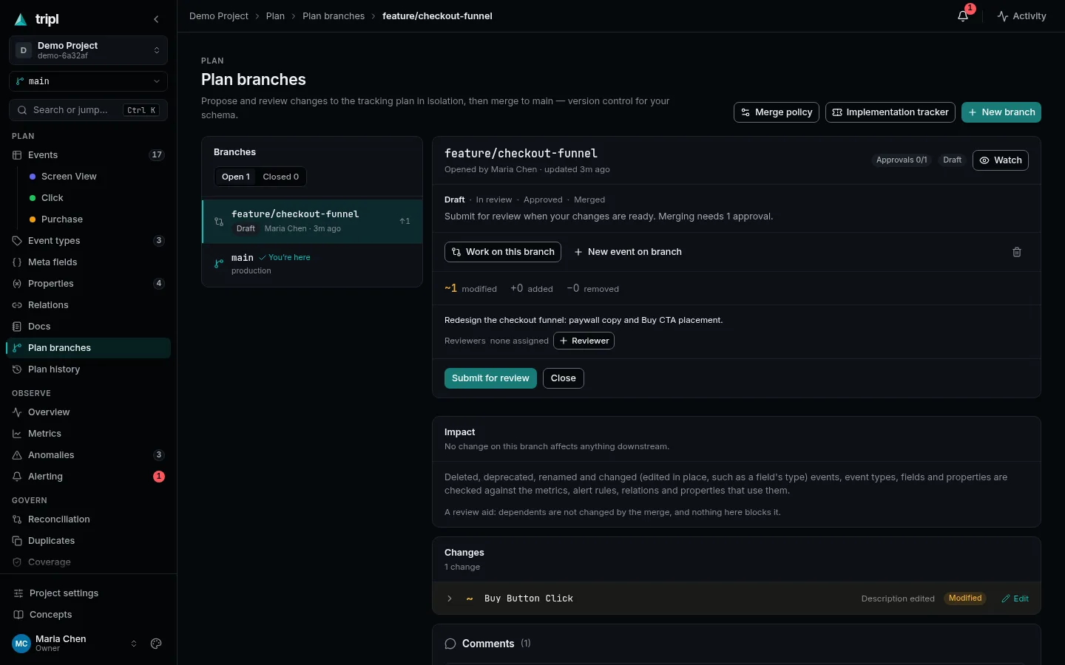Open Properties in the sidebar
The height and width of the screenshot is (665, 1065).
click(x=88, y=284)
